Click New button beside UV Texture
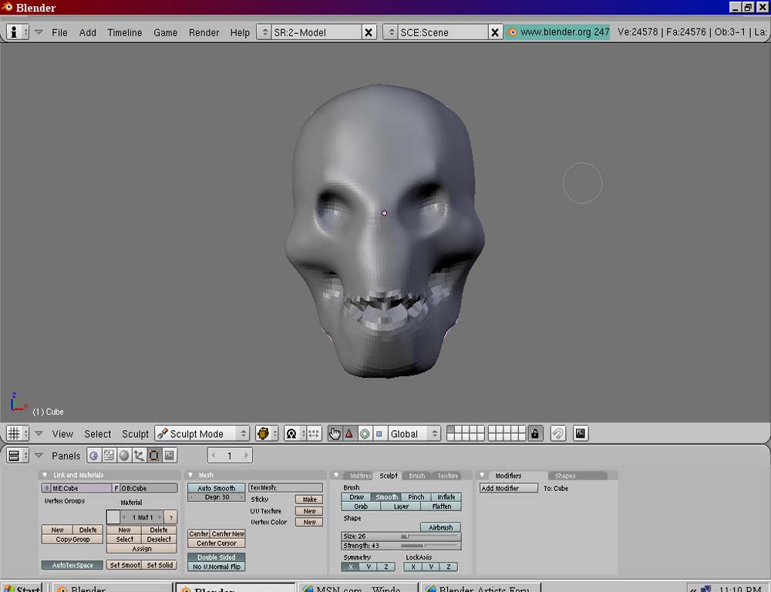 (309, 511)
